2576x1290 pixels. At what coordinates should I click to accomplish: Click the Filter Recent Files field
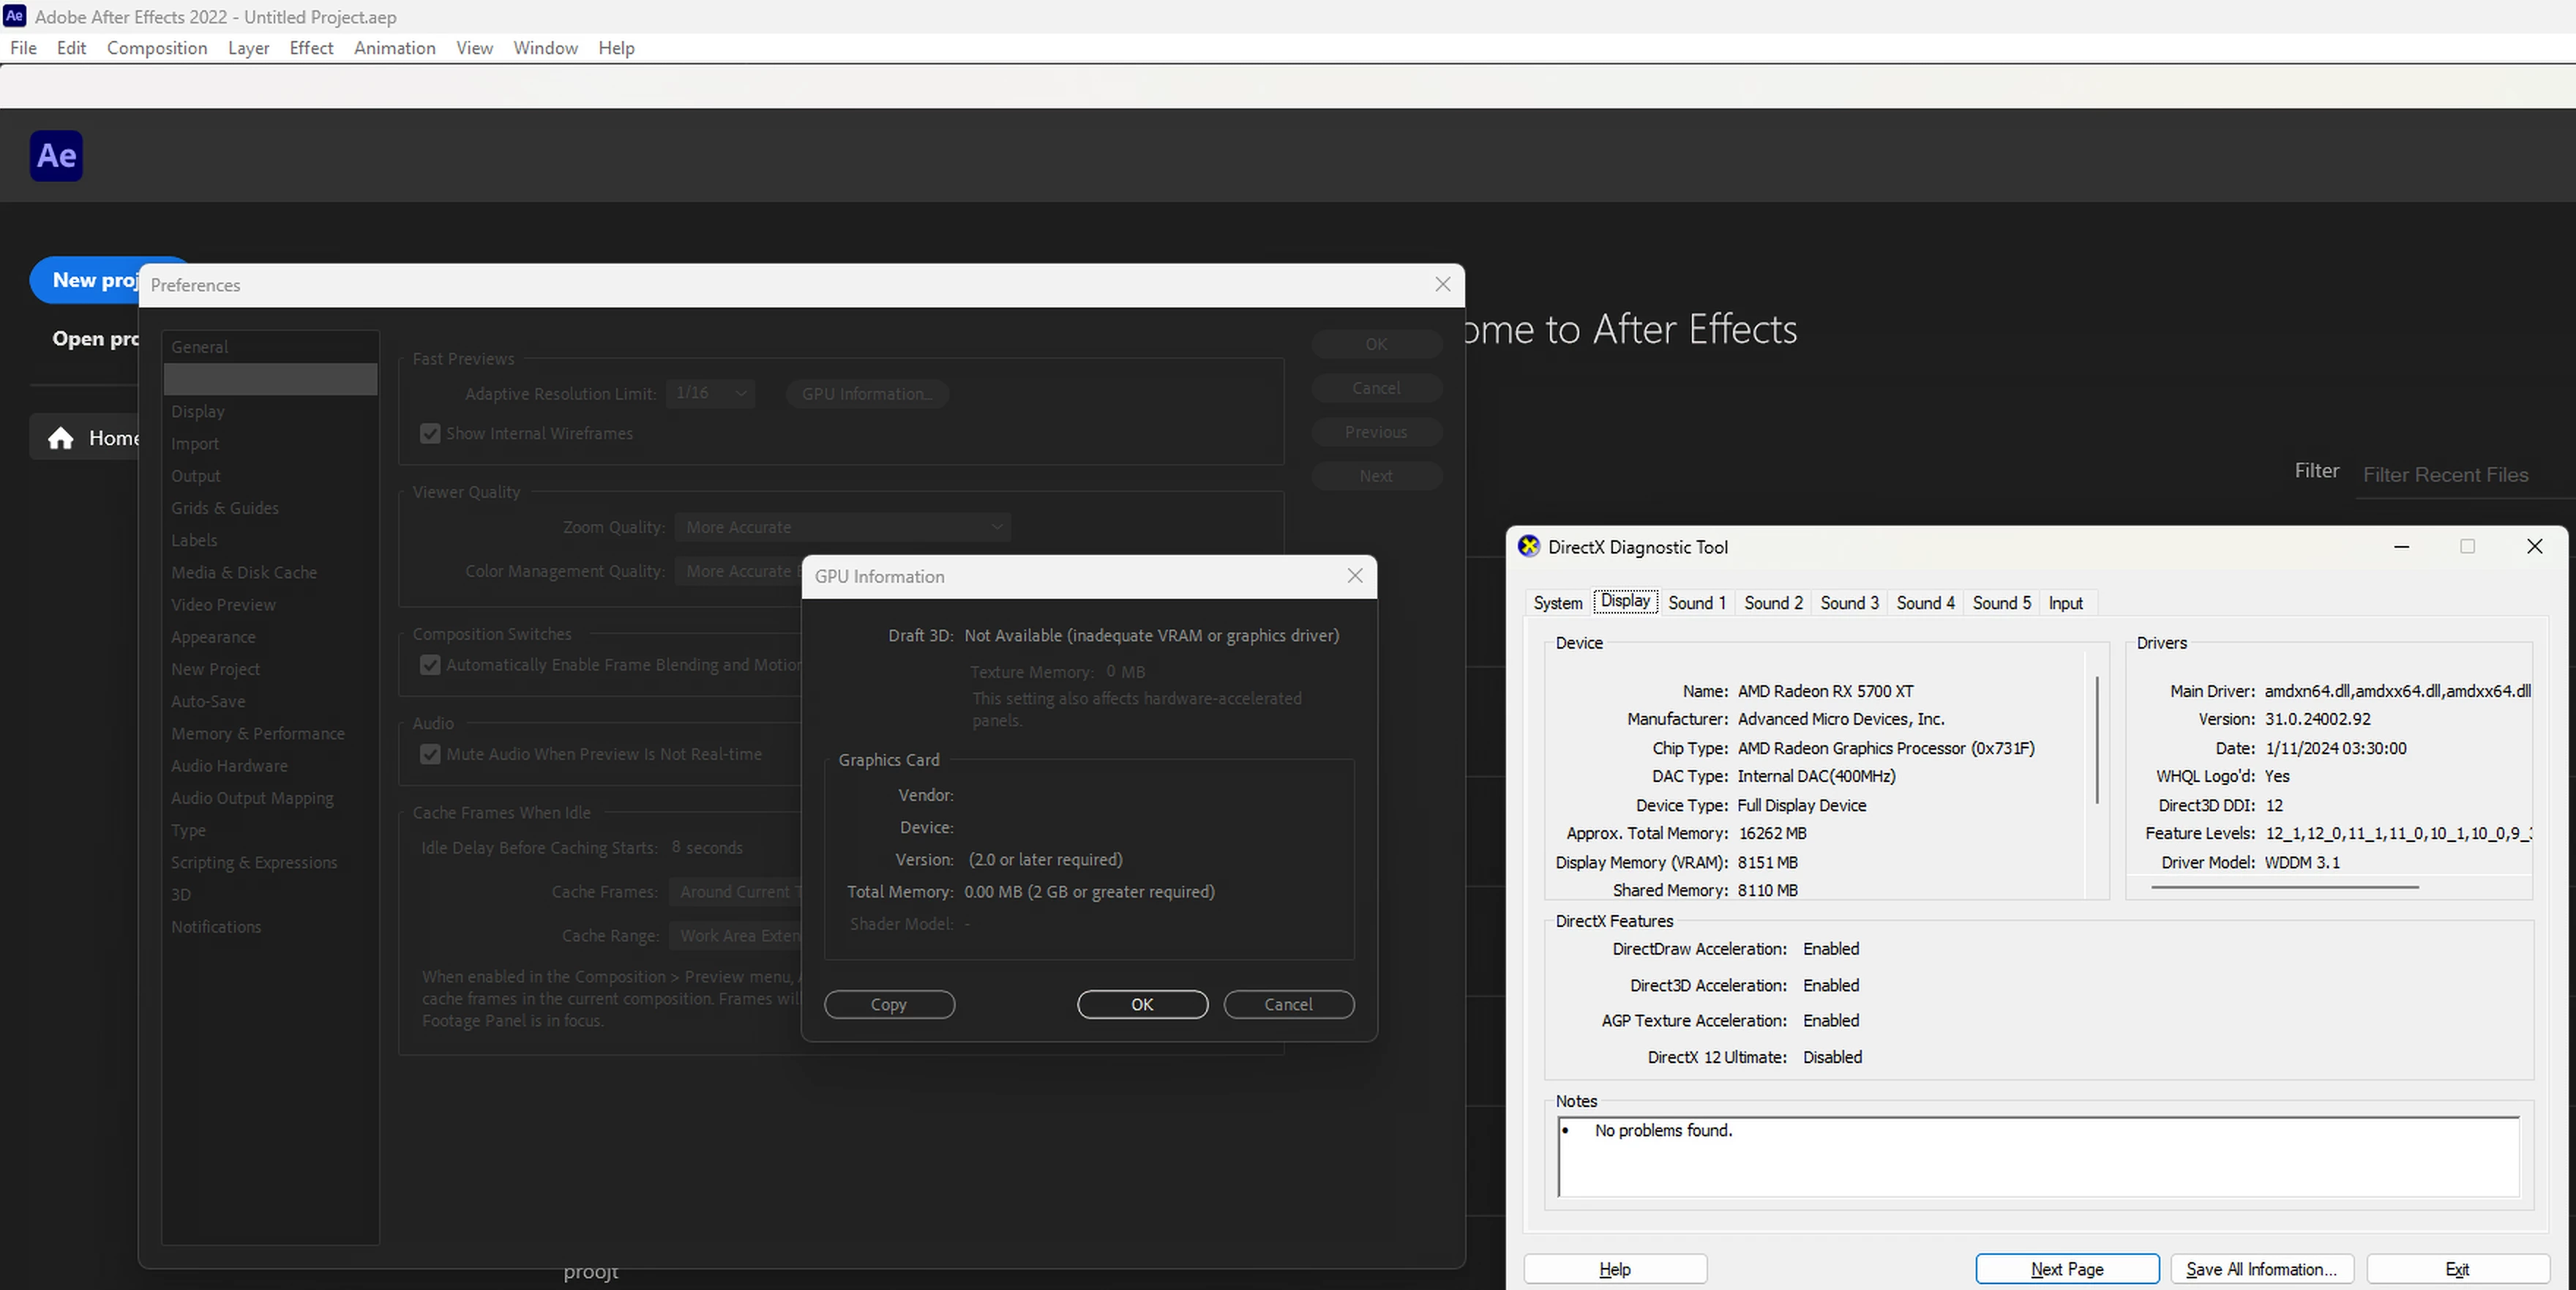[x=2445, y=474]
